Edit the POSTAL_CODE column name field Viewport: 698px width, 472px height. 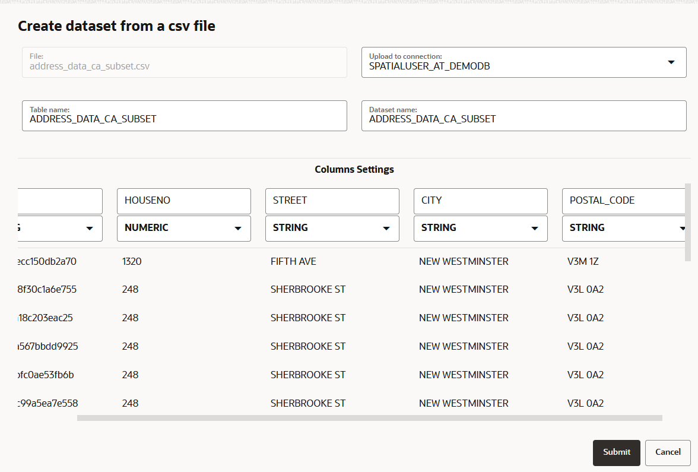[x=623, y=201]
